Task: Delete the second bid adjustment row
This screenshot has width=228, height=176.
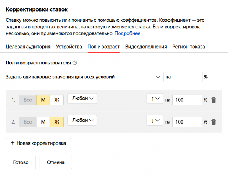Action: click(214, 122)
